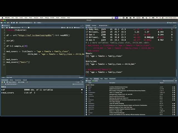
Task: Click the Packages search field
Action: (x=168, y=81)
